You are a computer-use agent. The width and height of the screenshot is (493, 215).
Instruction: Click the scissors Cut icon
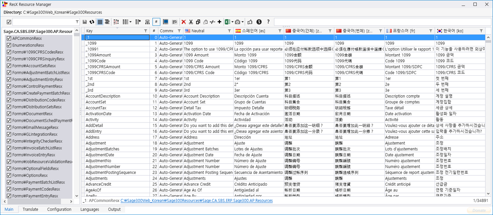click(191, 22)
